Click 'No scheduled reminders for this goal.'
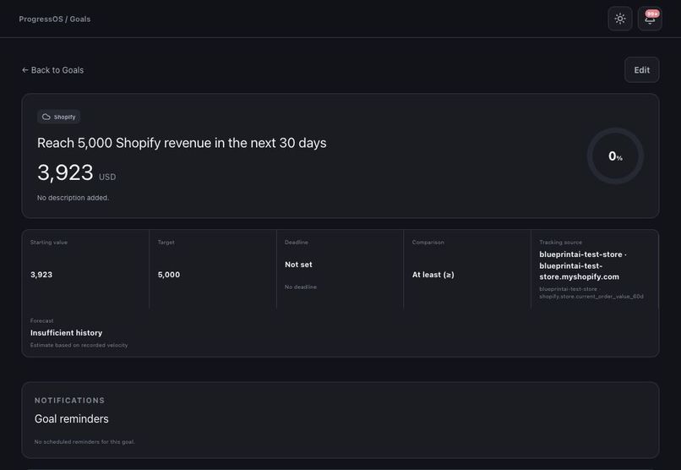 pos(84,442)
